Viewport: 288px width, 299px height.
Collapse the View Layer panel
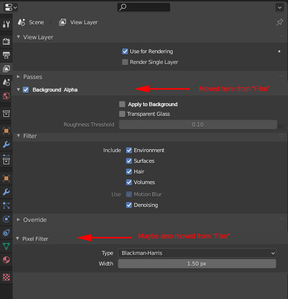[18, 37]
